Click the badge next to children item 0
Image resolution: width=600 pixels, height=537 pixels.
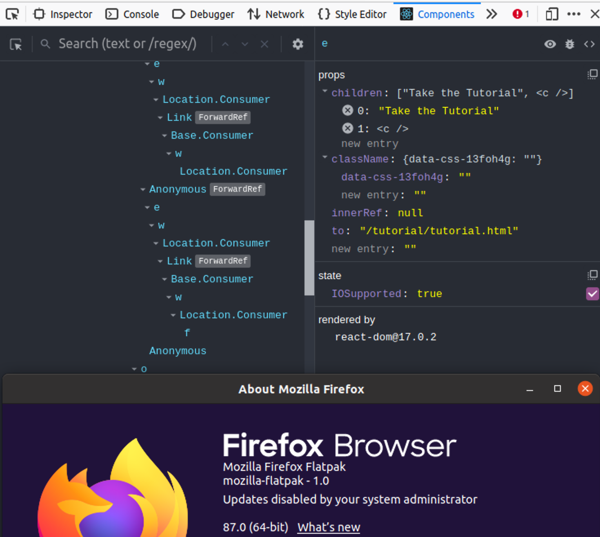347,110
